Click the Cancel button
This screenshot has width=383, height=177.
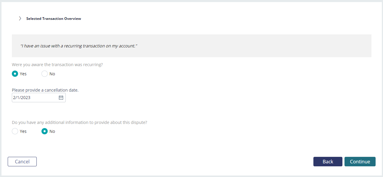(22, 162)
